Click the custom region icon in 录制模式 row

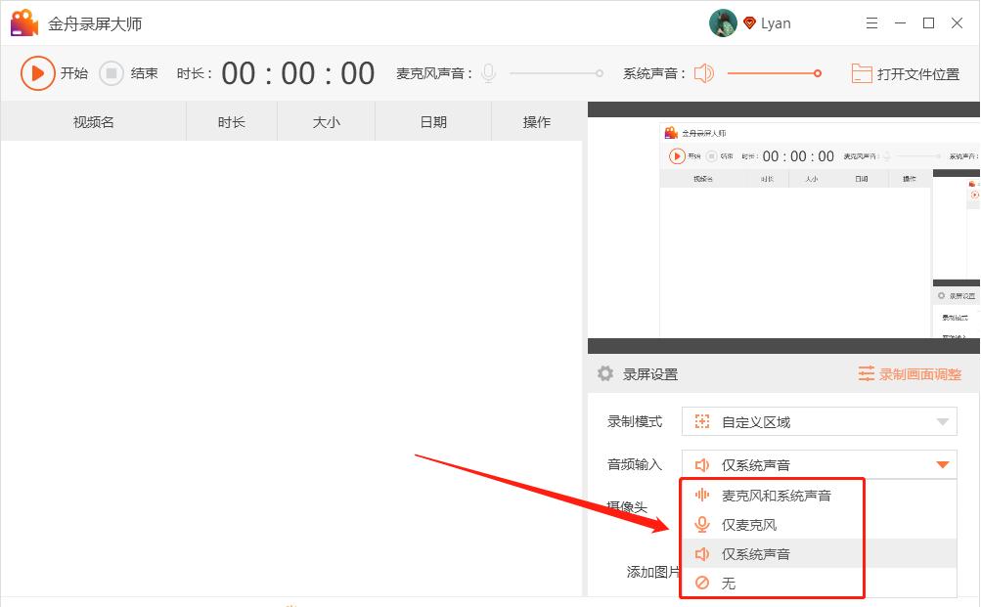(701, 421)
